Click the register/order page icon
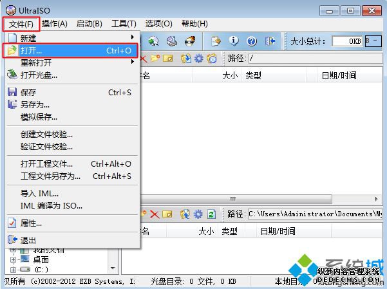387x289 pixels. pos(216,41)
